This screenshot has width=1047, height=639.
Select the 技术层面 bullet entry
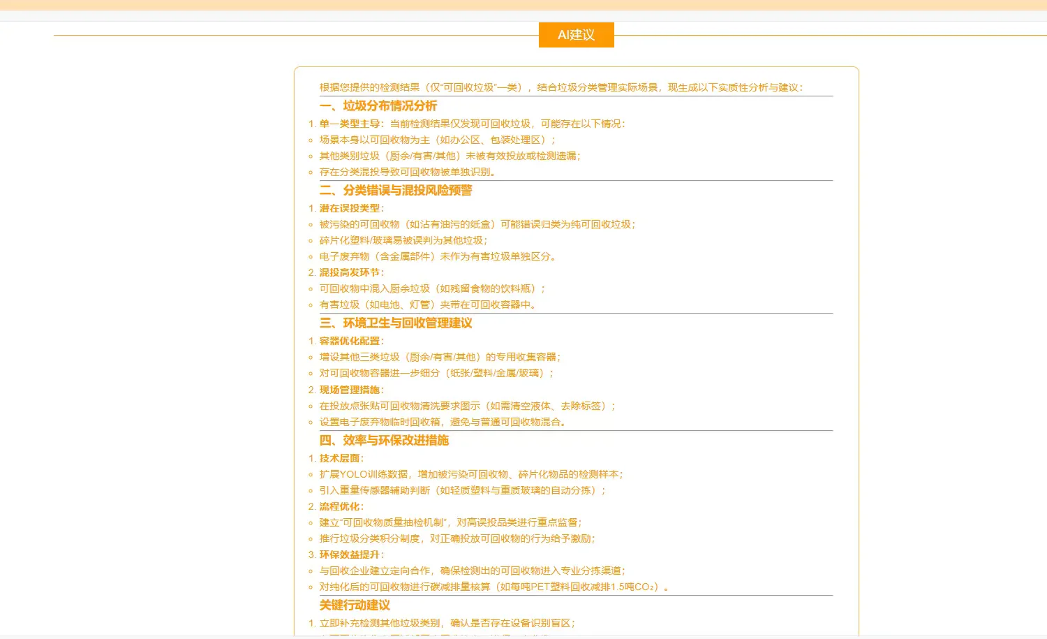click(x=340, y=458)
